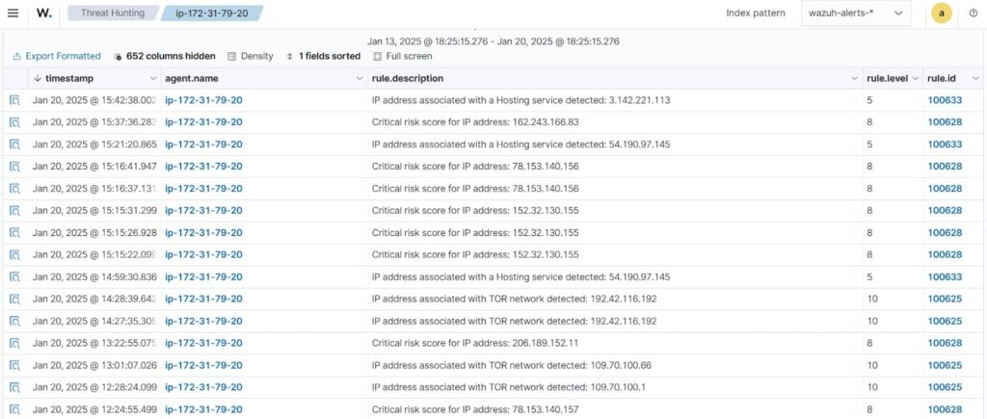Inspect document details for 12:28:24 alert row
The width and height of the screenshot is (987, 419).
tap(15, 387)
